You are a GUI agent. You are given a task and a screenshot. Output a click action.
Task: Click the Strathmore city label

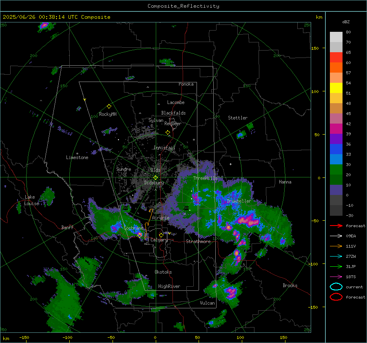198,241
